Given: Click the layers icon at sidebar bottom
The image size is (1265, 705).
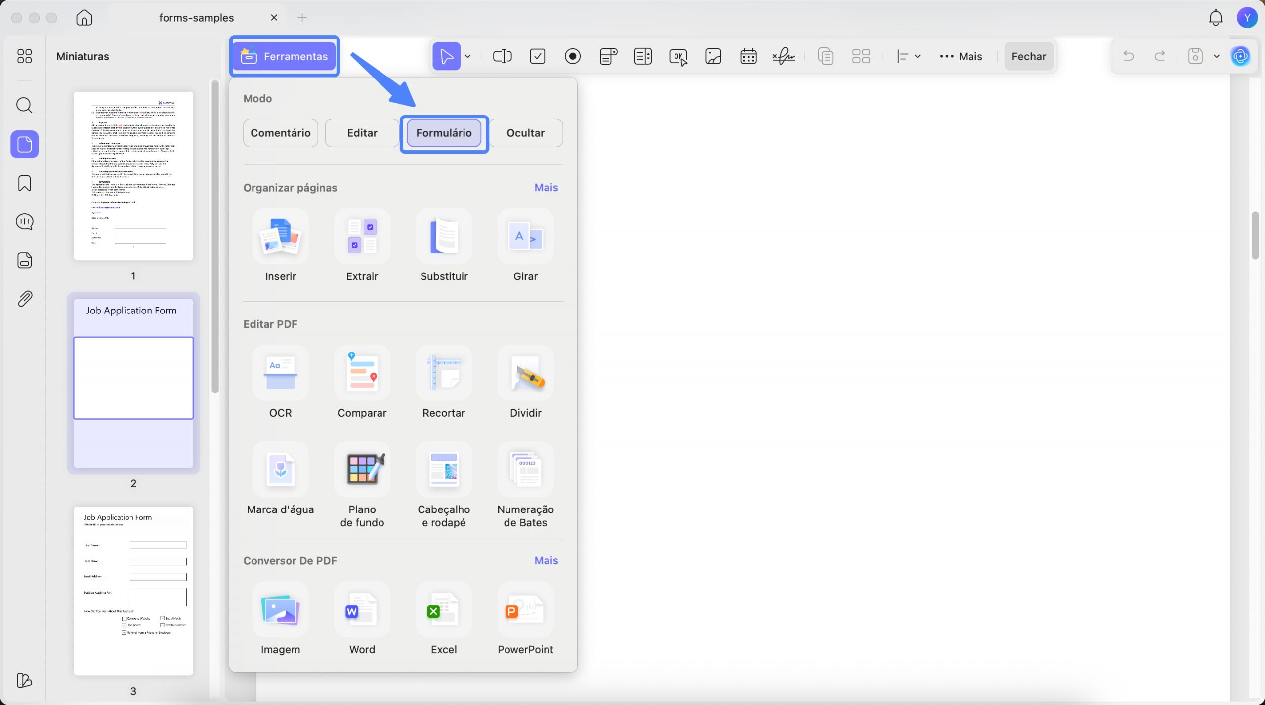Looking at the screenshot, I should 24,680.
